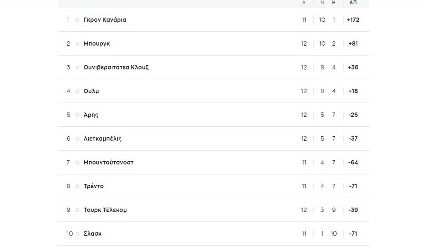Image resolution: width=430 pixels, height=248 pixels.
Task: Click the circle icon beside Γκραν Κανάρια
Action: point(78,20)
